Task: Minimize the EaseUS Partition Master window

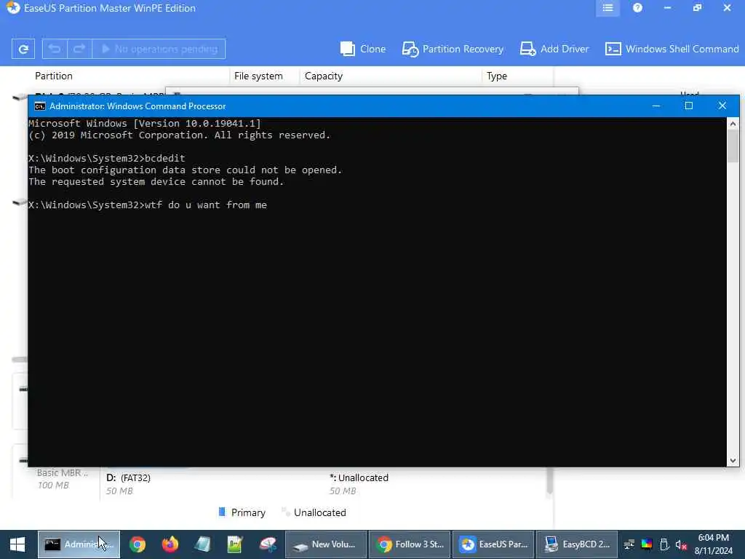Action: coord(668,8)
